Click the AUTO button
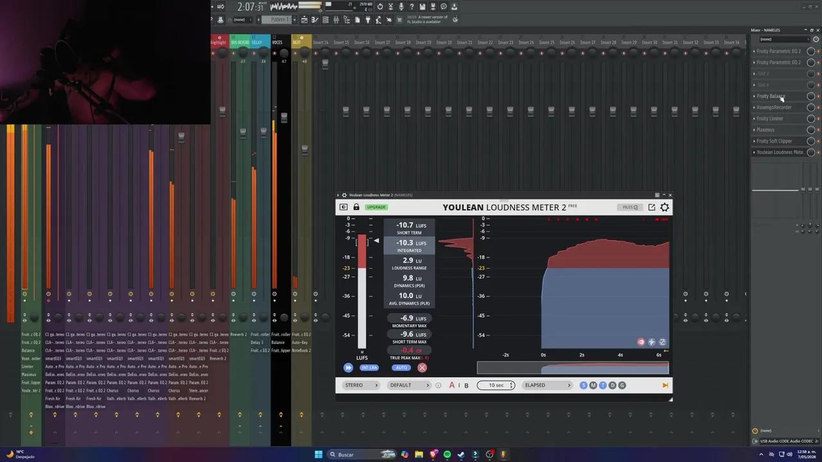The height and width of the screenshot is (462, 822). tap(401, 368)
